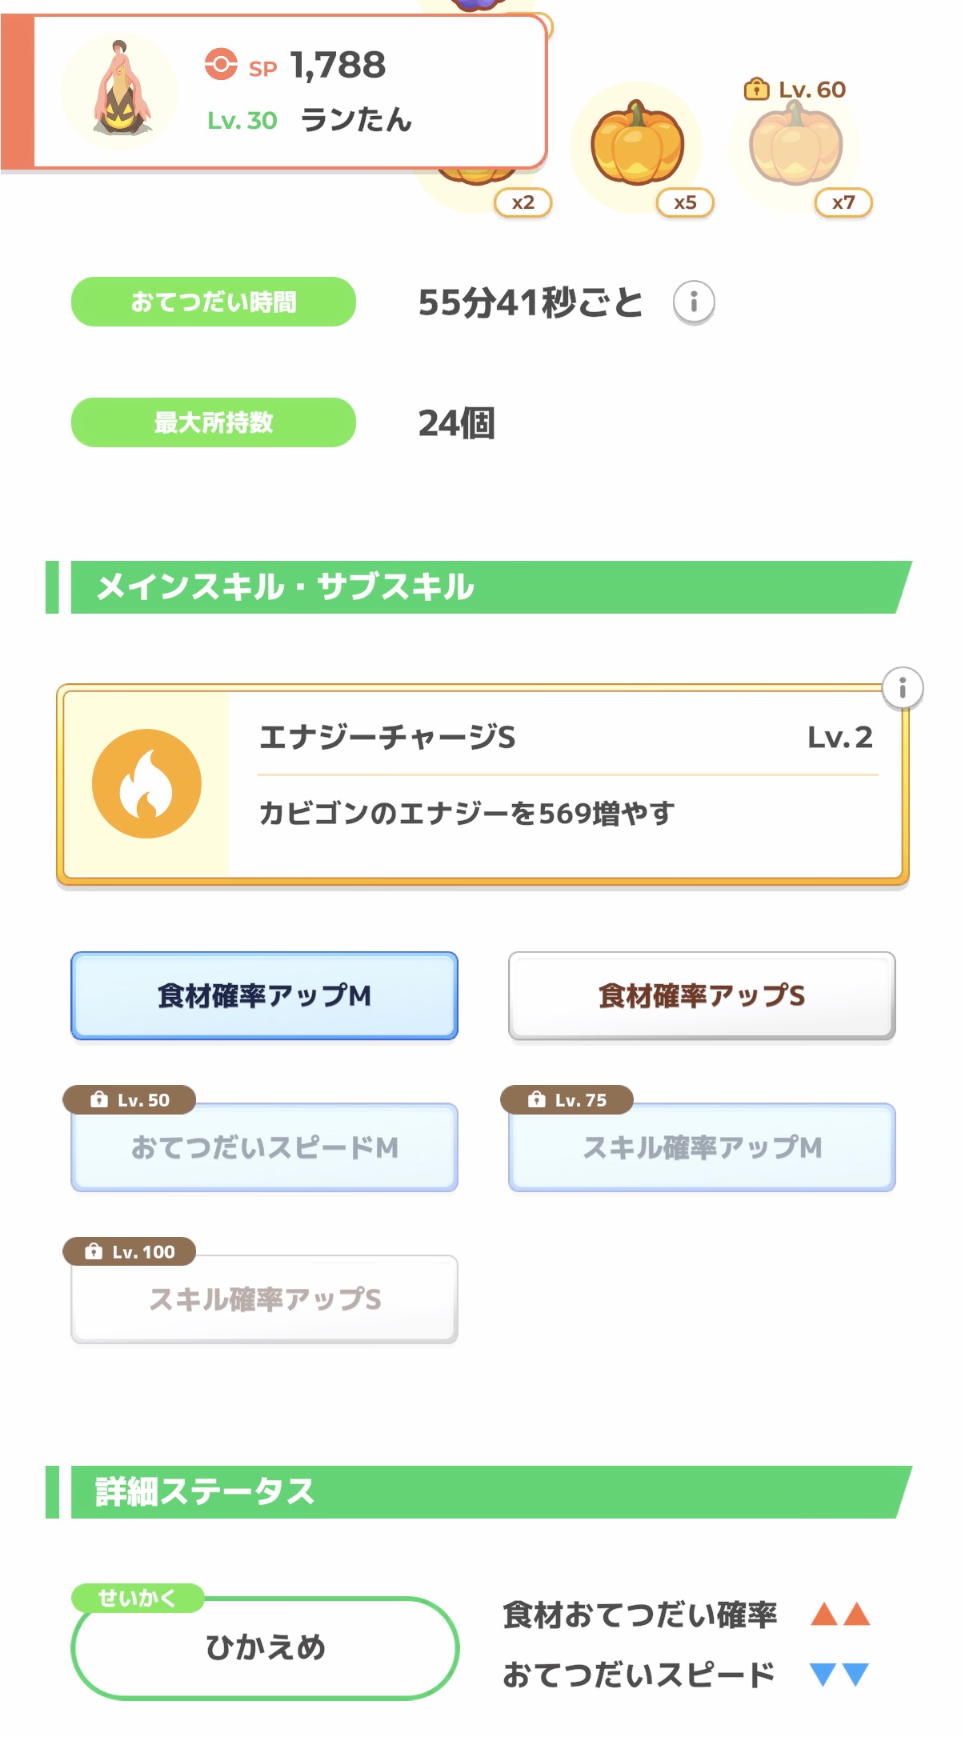The width and height of the screenshot is (965, 1737).
Task: Tap the locked スキル確率アップM skill
Action: coord(702,1148)
